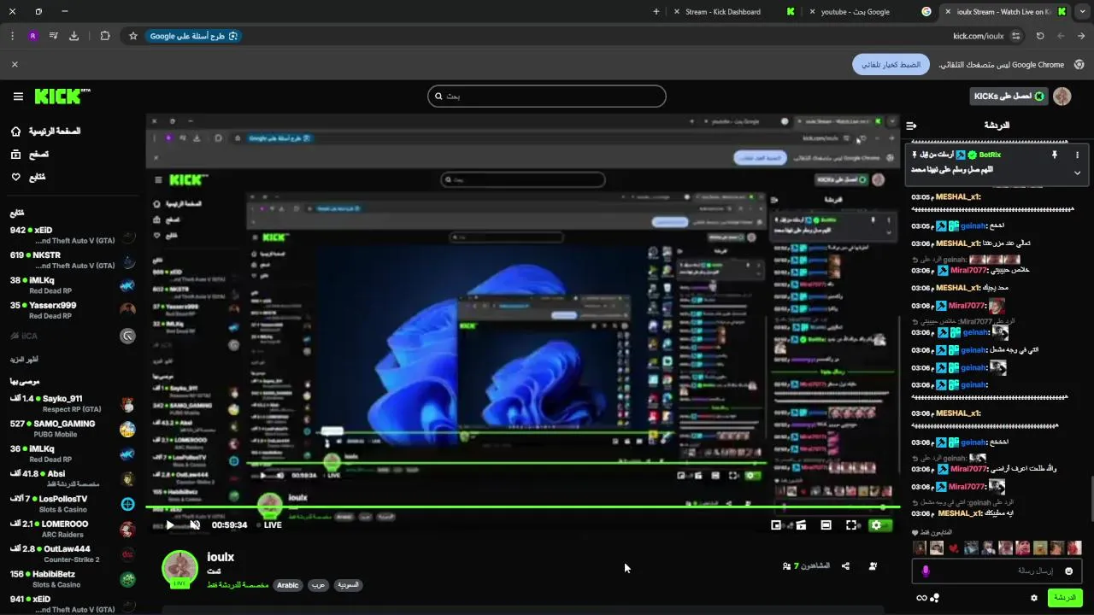Select the عرب tag
Image resolution: width=1094 pixels, height=615 pixels.
318,585
